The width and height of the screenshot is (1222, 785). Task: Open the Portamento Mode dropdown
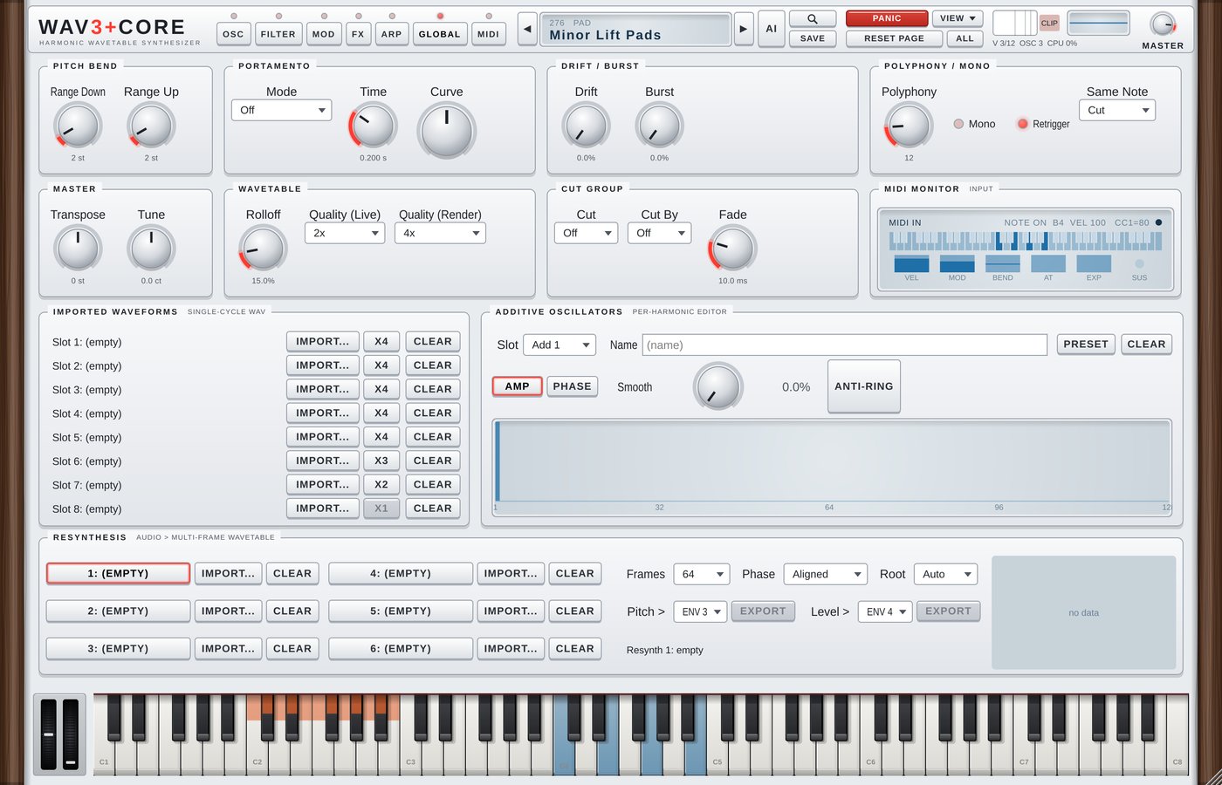(281, 110)
